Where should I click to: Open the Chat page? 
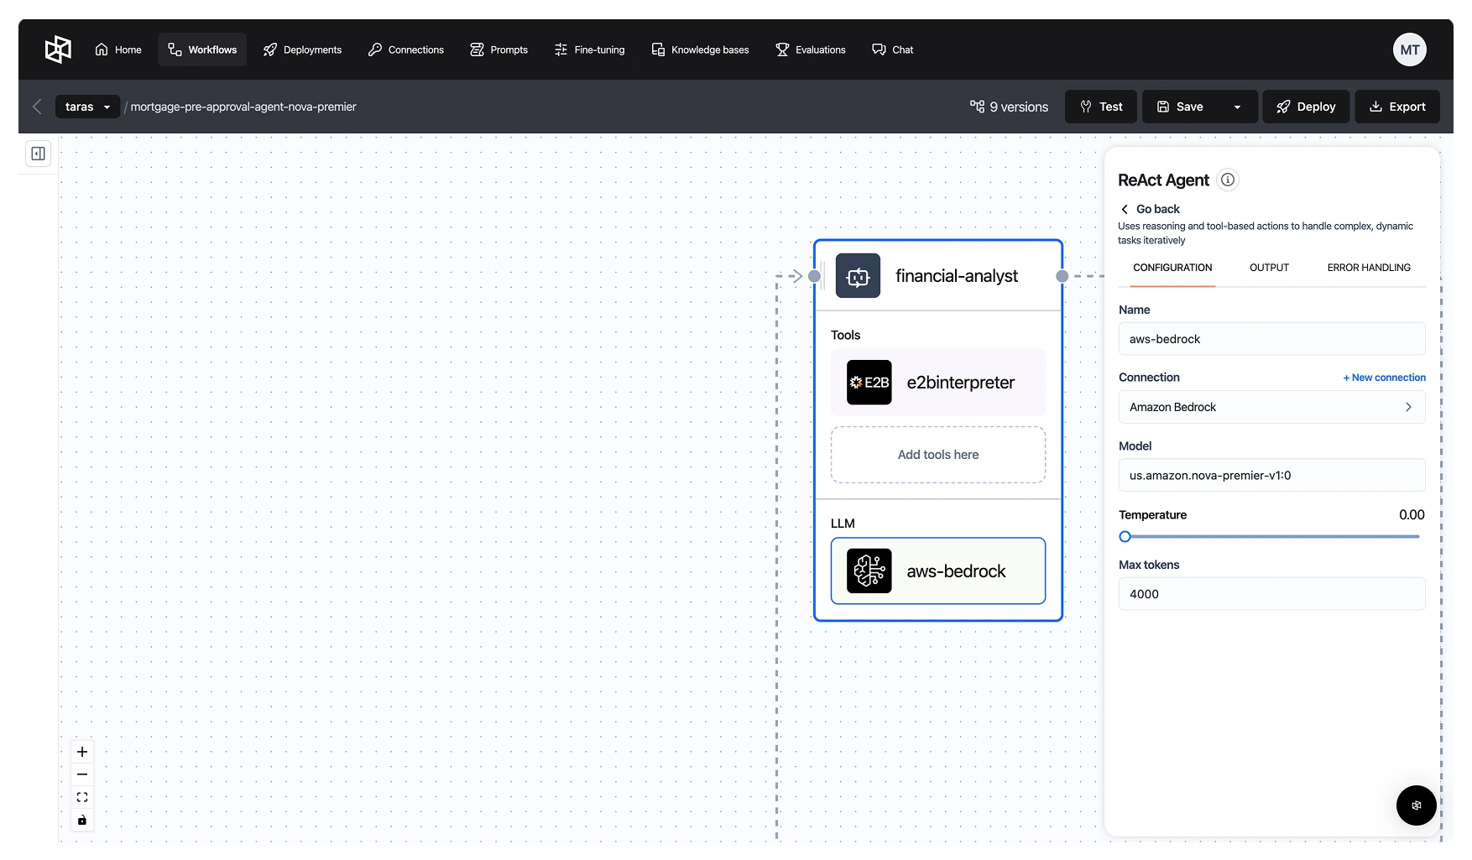pyautogui.click(x=893, y=50)
